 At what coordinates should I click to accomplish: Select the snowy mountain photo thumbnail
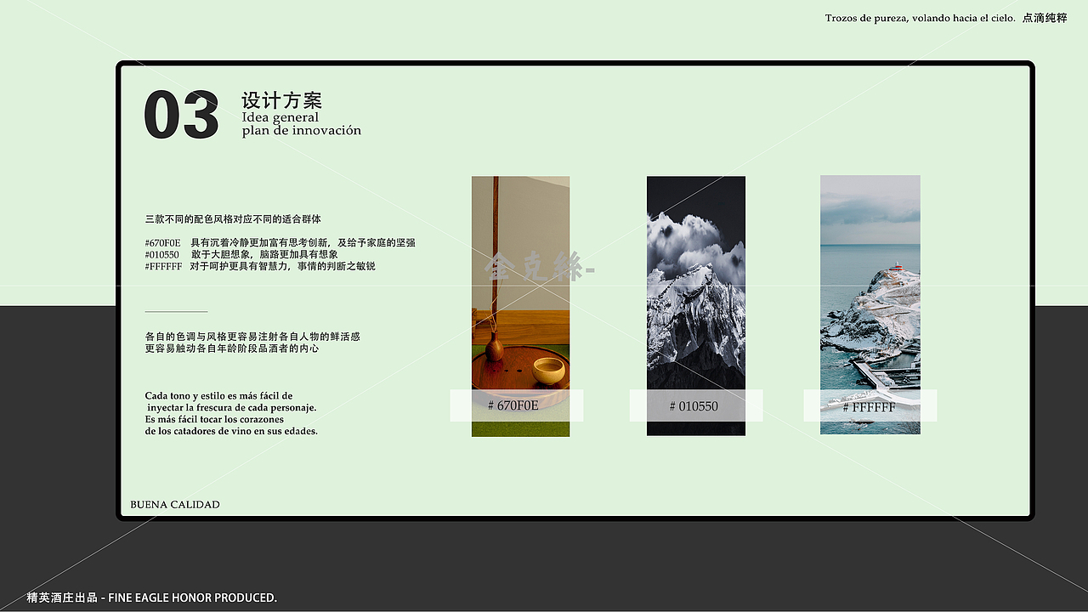695,289
